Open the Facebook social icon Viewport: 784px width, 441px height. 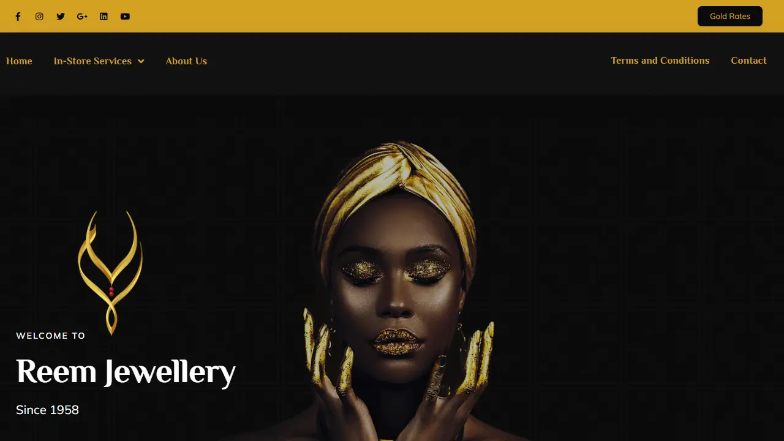pos(18,17)
